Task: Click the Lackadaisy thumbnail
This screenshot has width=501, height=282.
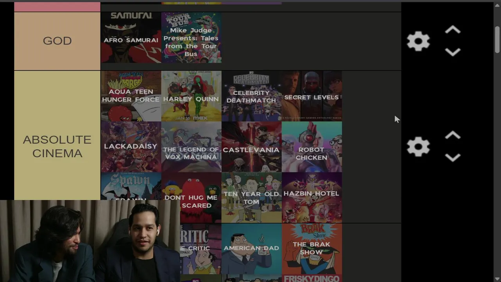Action: coord(131,147)
